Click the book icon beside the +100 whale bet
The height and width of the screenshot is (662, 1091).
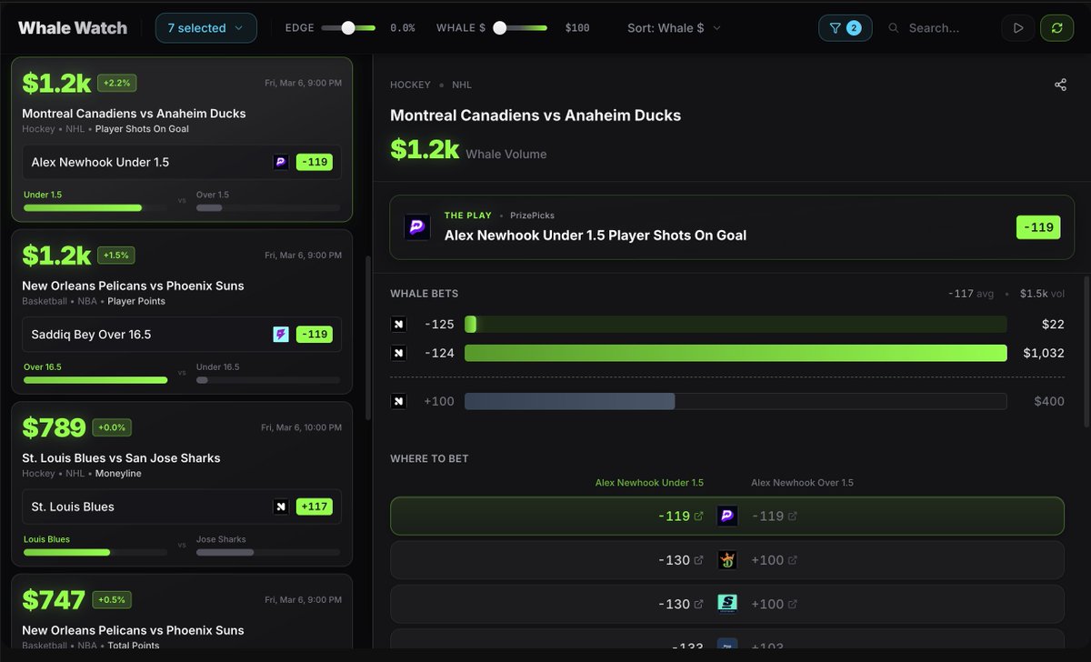[398, 401]
